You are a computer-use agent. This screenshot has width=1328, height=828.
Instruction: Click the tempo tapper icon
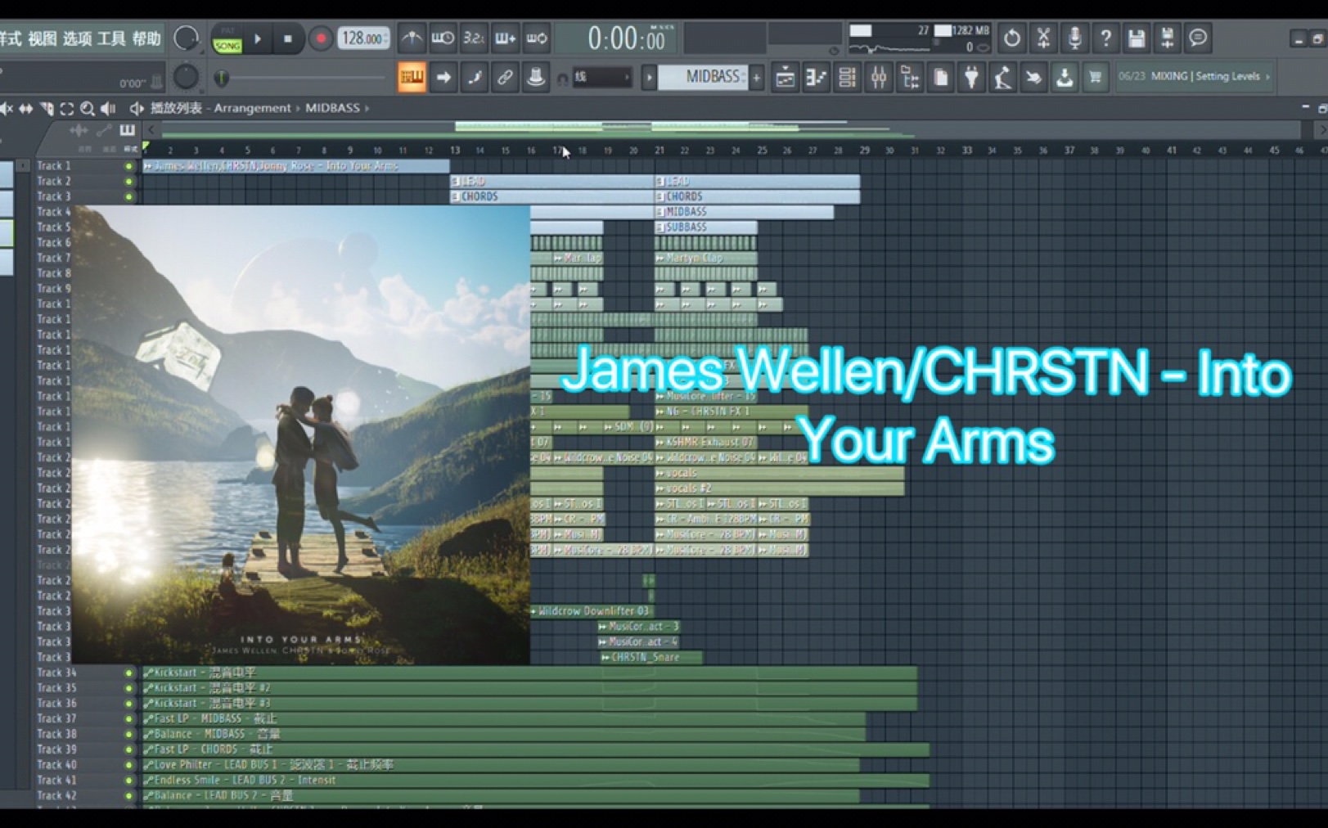point(1002,78)
